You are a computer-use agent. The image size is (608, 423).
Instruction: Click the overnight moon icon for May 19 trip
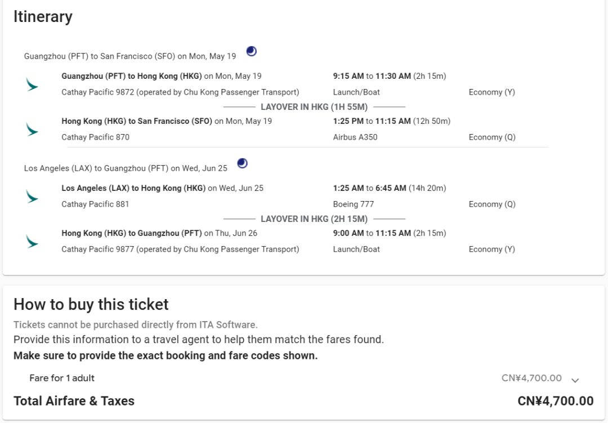tap(252, 51)
